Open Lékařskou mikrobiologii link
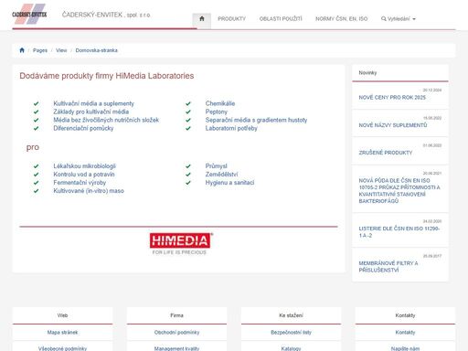This screenshot has width=468, height=351. (x=84, y=166)
